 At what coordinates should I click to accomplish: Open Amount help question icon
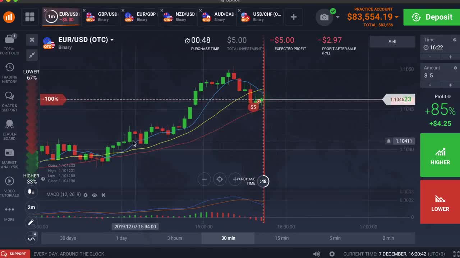point(455,68)
